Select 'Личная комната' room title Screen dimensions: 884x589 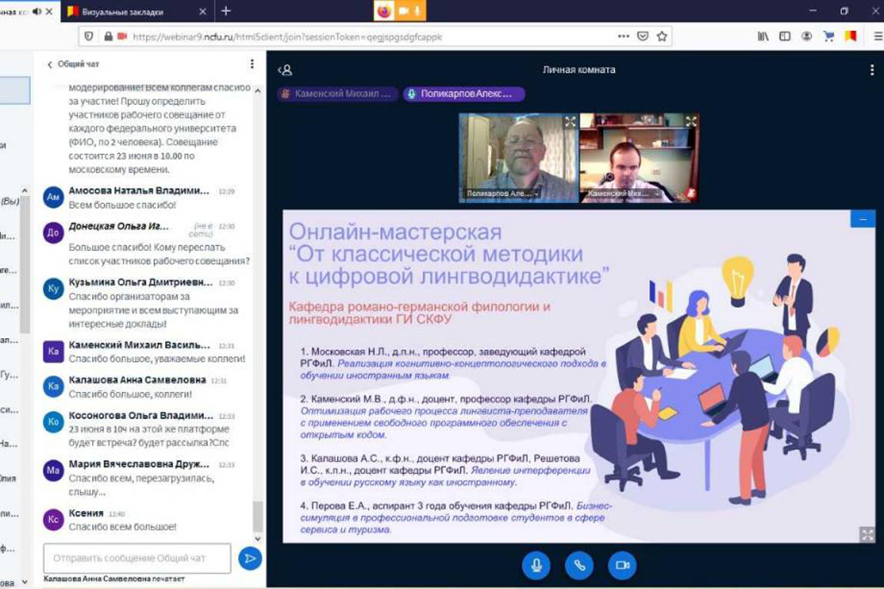(x=579, y=70)
